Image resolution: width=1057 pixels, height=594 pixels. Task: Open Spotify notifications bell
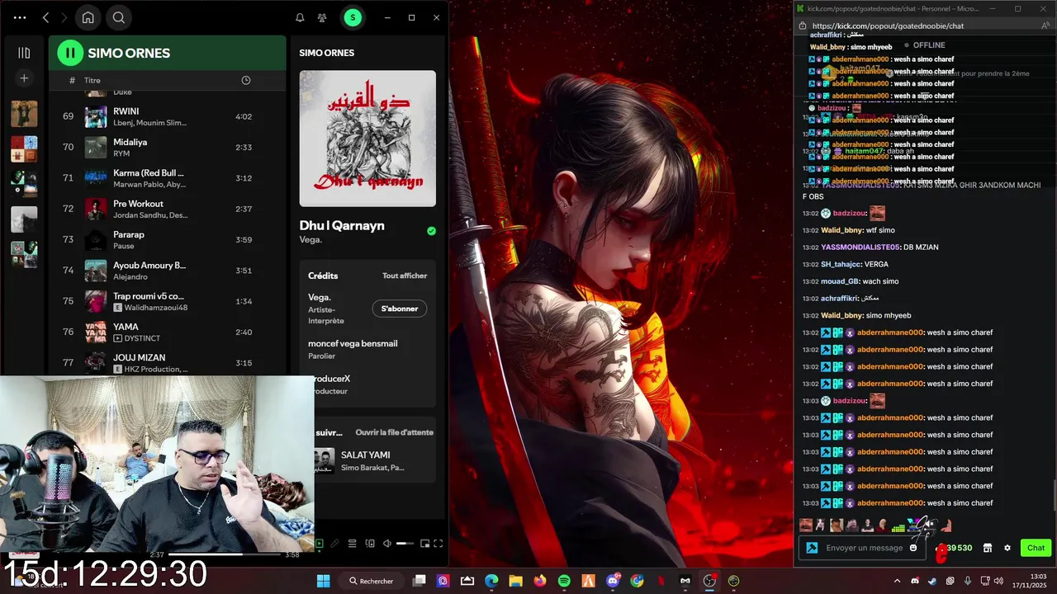[x=300, y=17]
